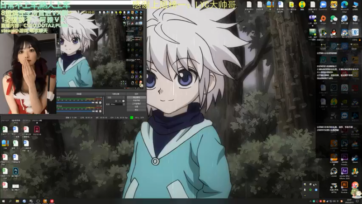Launch Adobe After Effects 2020 shortcut
Viewport: 362px width, 204px height.
(344, 172)
